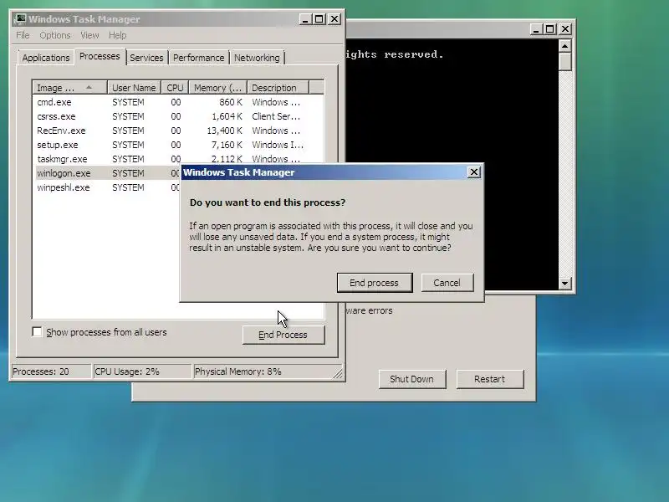Sort by Description column header

pos(278,88)
